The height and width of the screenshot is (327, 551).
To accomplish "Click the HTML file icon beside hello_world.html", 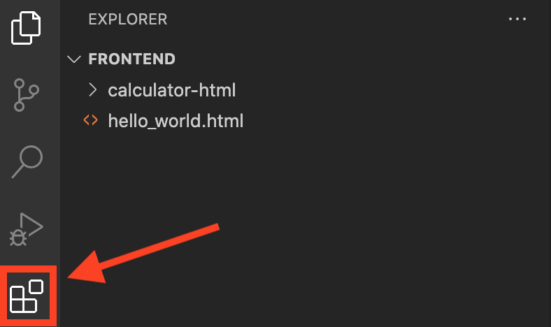I will point(90,120).
